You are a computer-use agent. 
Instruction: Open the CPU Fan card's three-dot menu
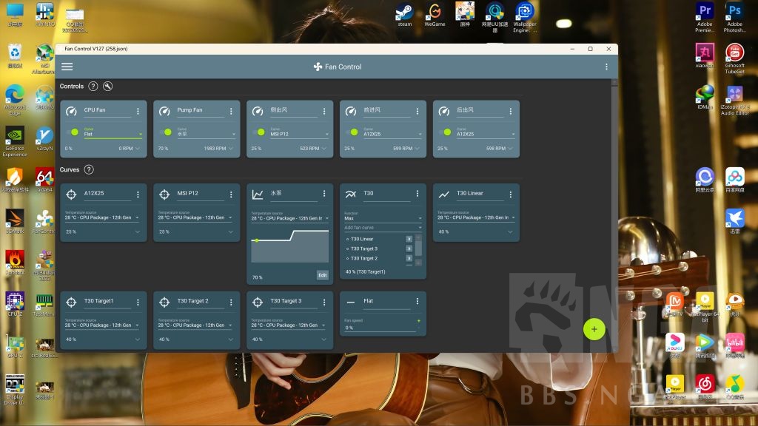click(x=138, y=111)
